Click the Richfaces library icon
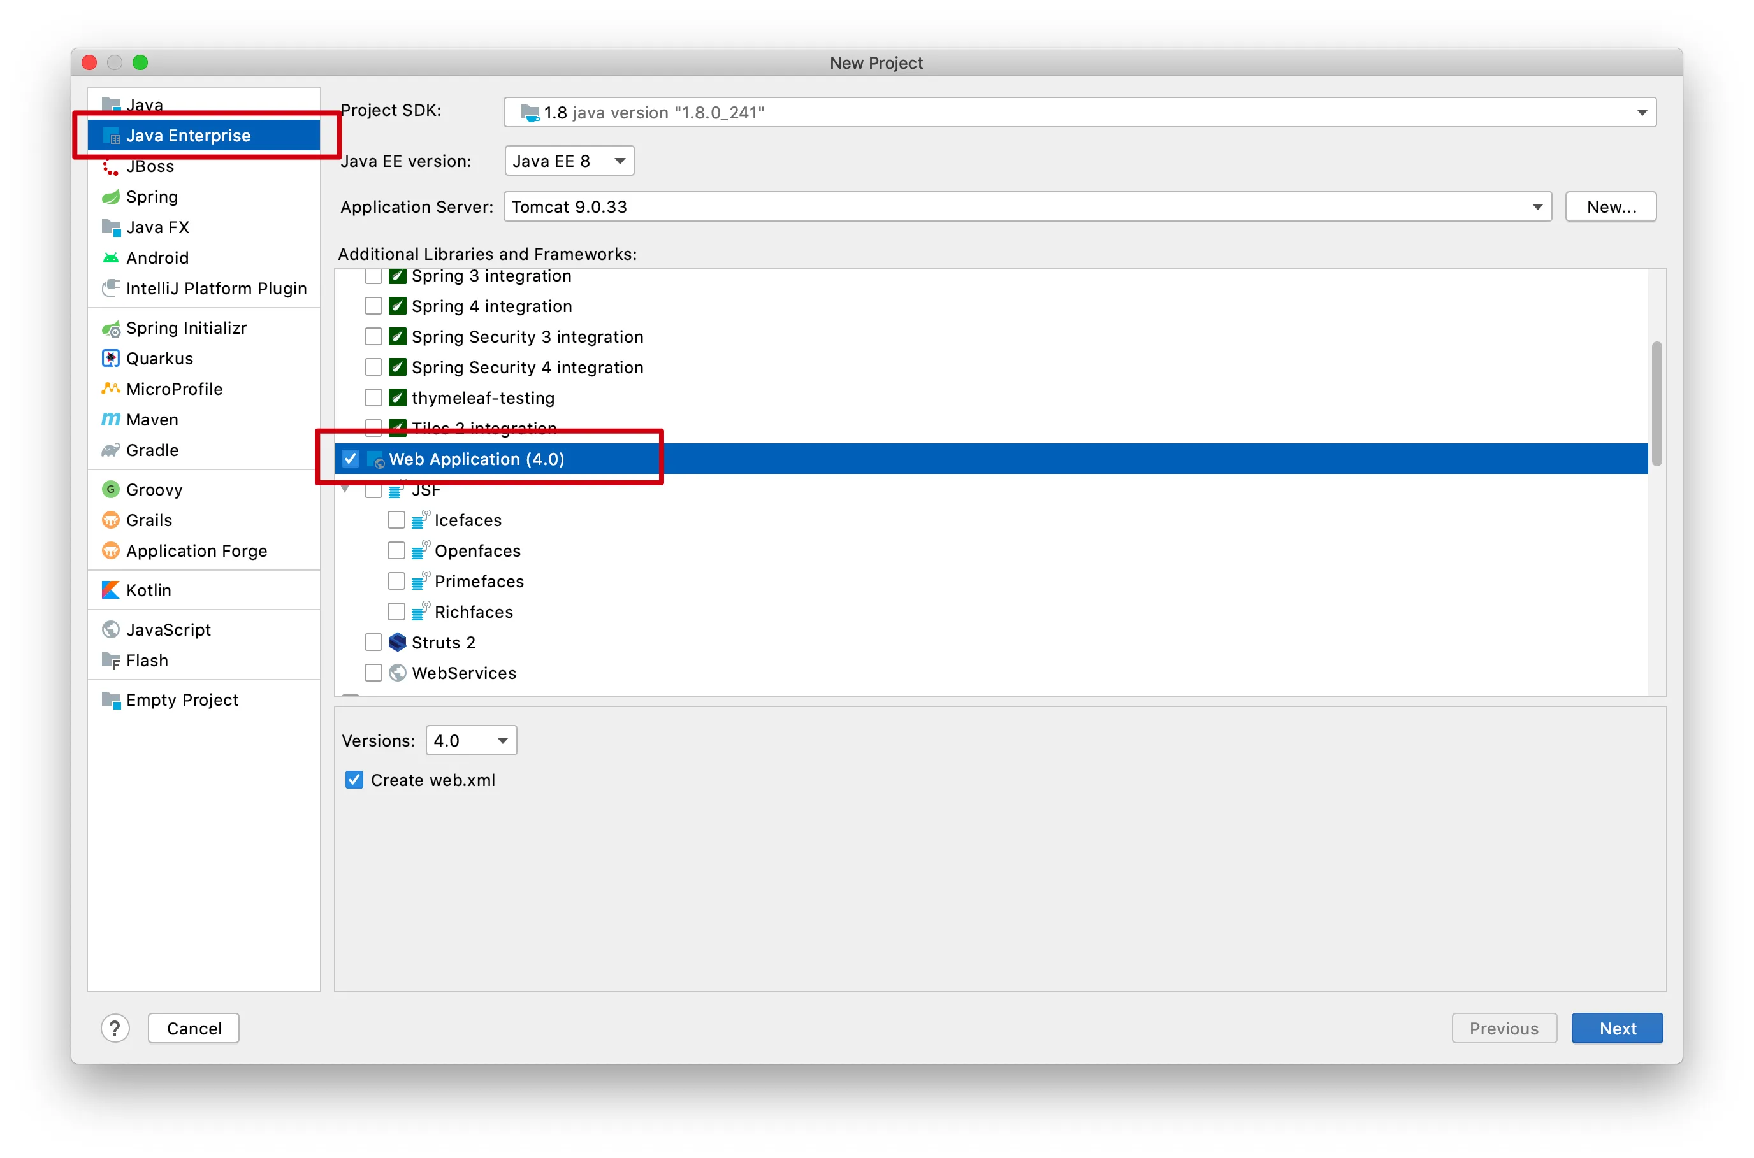This screenshot has height=1158, width=1754. (x=421, y=611)
